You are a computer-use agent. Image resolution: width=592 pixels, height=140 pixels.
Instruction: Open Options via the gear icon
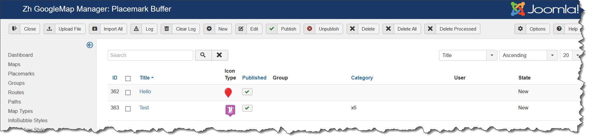pyautogui.click(x=520, y=29)
